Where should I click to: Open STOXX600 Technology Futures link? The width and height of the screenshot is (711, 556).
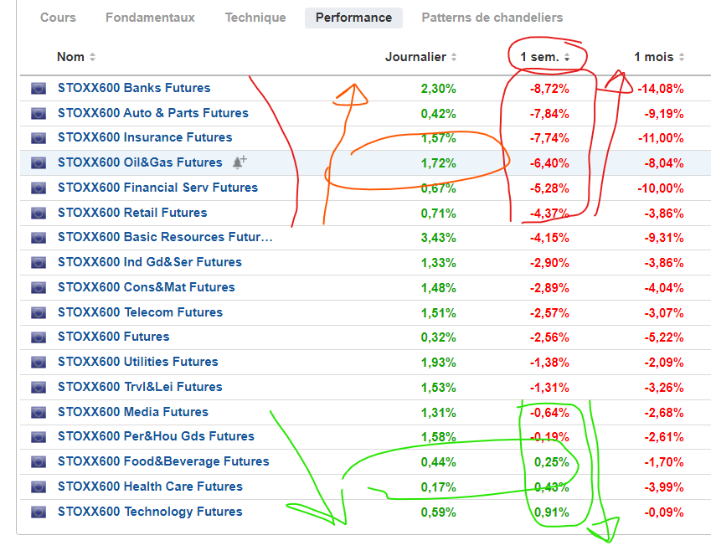pos(150,512)
